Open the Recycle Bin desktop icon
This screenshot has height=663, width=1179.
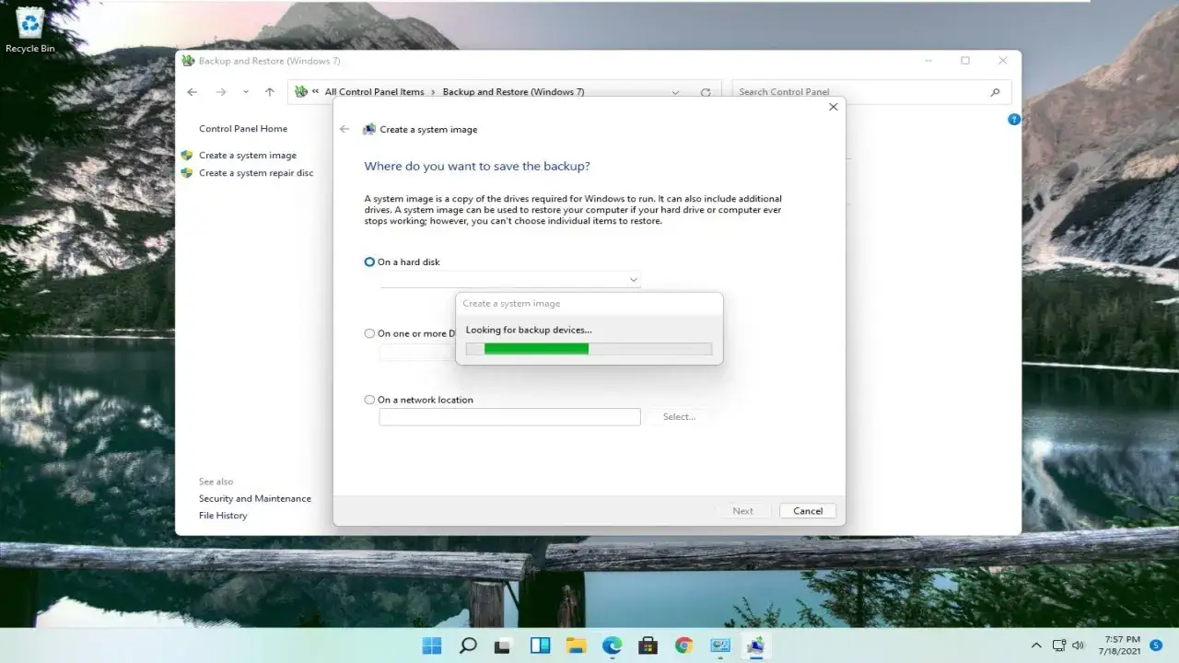coord(29,29)
